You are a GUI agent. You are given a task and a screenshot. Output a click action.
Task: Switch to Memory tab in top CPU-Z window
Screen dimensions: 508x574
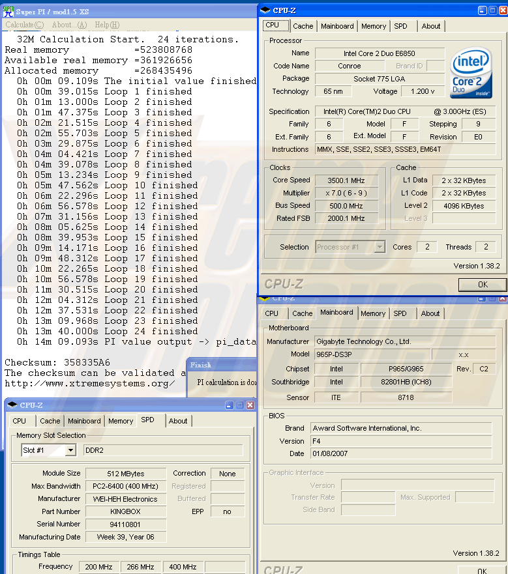tap(374, 26)
